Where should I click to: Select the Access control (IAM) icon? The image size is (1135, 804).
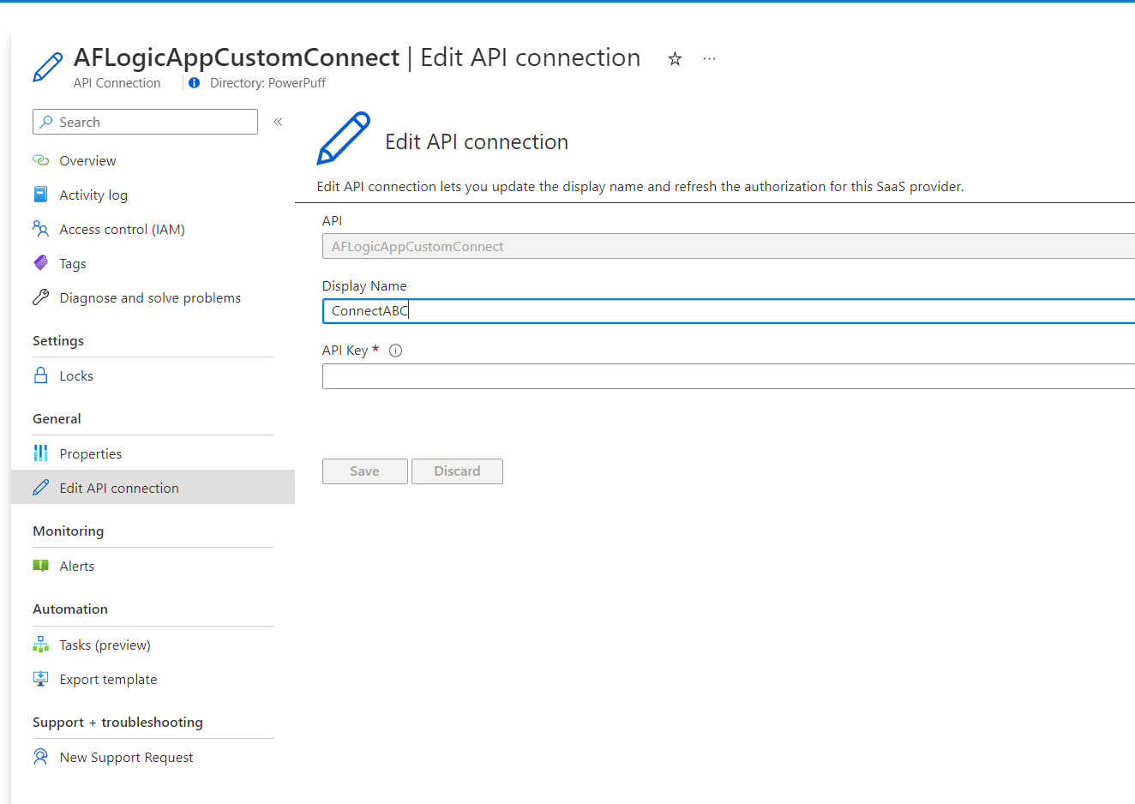39,229
